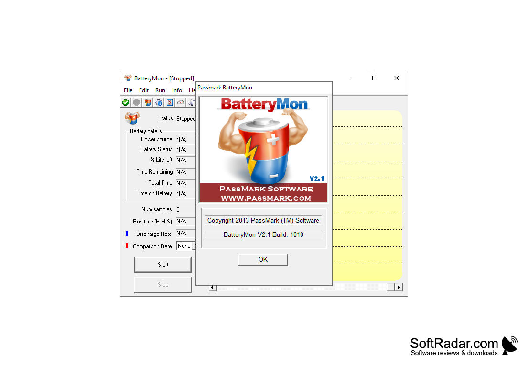Click the WWW.PASSMARK.COM banner text
529x368 pixels.
tap(266, 198)
